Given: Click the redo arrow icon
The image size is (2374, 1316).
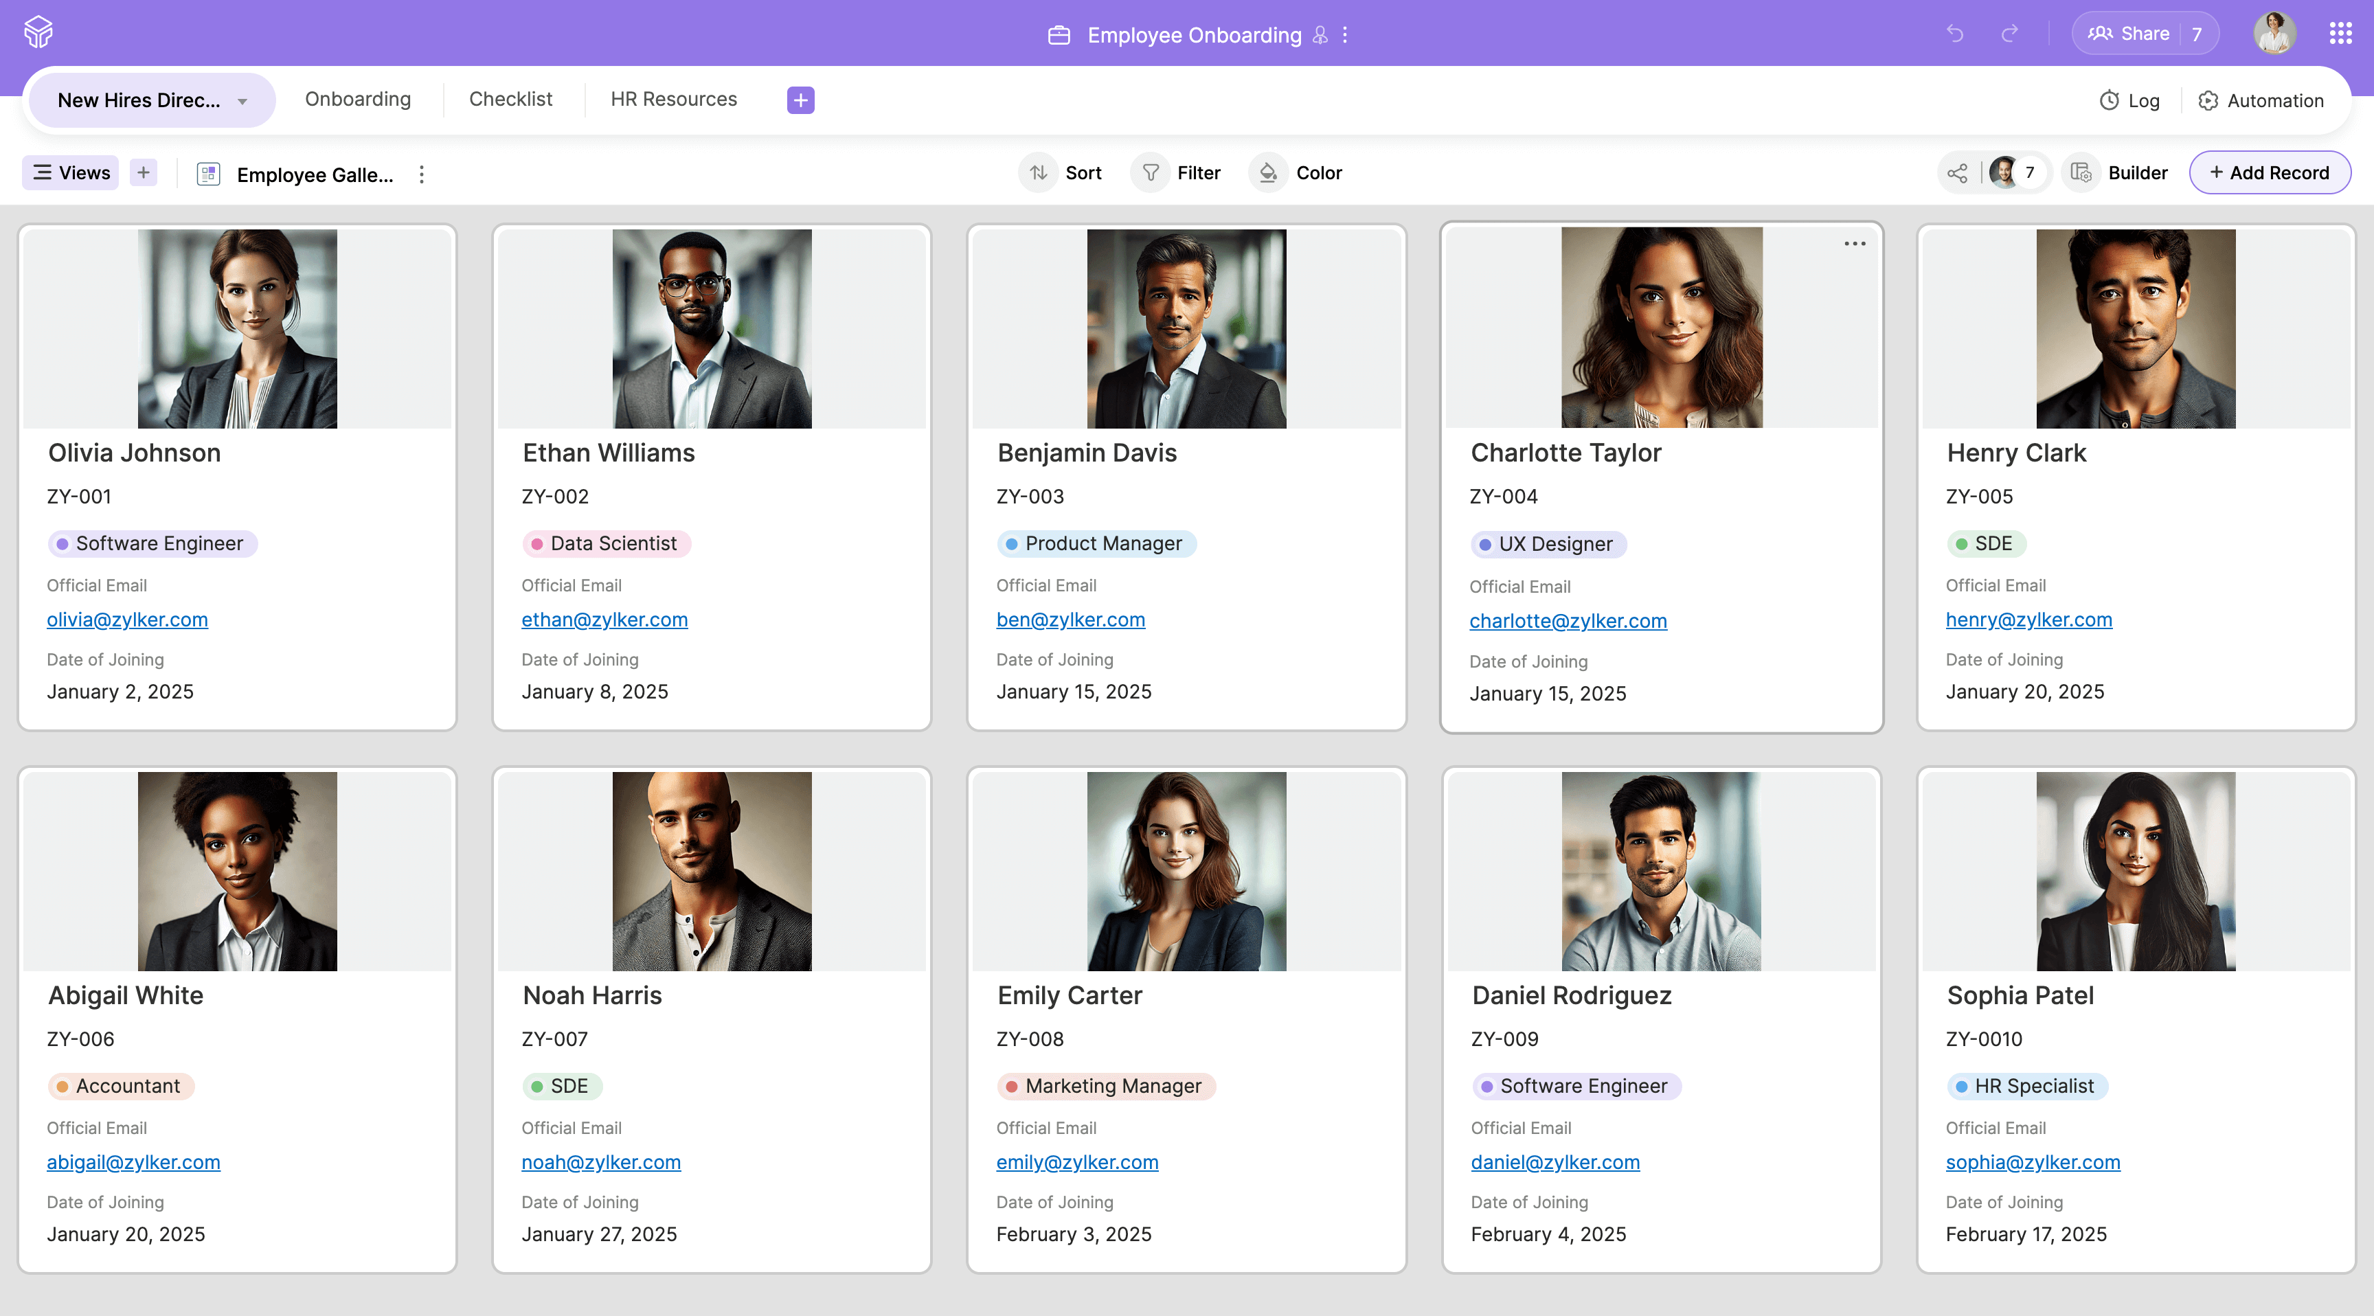Looking at the screenshot, I should click(2009, 34).
